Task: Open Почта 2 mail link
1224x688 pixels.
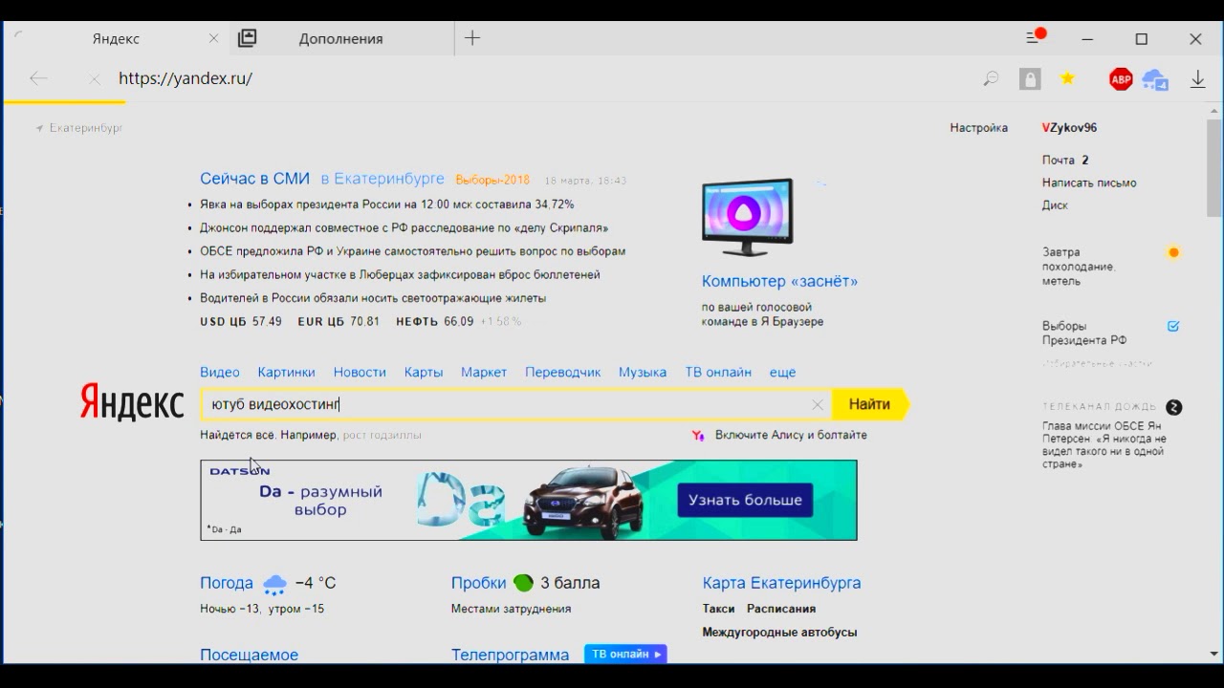Action: [1065, 160]
